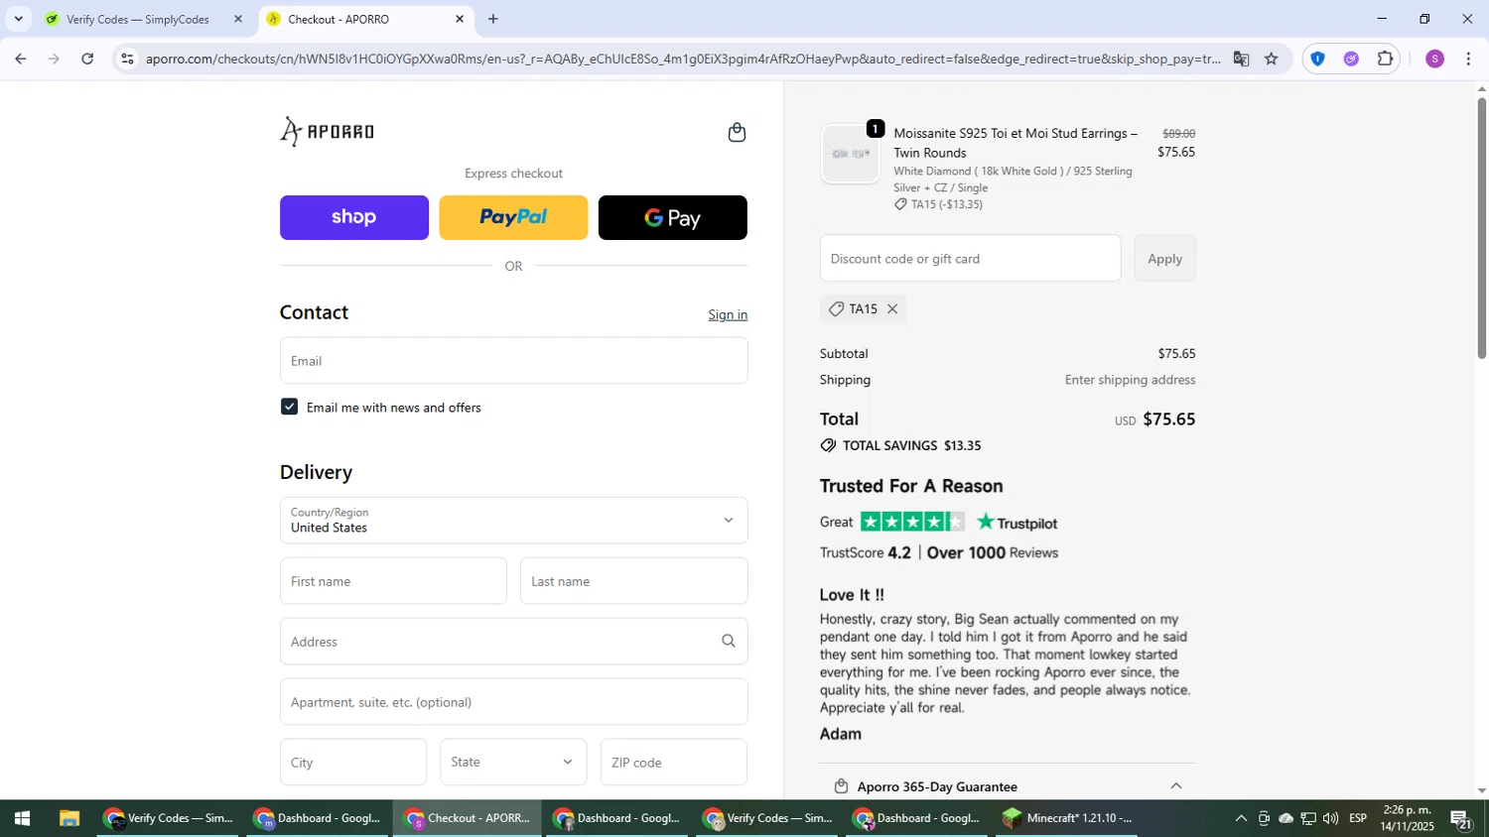Image resolution: width=1489 pixels, height=837 pixels.
Task: Pay with Shop Pay express button
Action: click(x=354, y=217)
